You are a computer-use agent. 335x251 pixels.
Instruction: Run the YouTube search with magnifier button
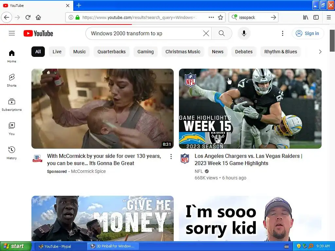pyautogui.click(x=222, y=33)
